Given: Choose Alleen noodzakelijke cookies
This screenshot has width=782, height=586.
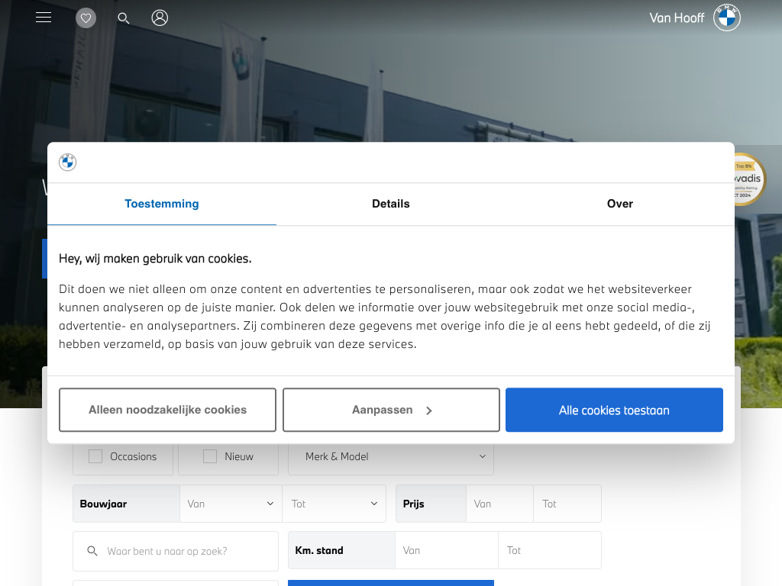Looking at the screenshot, I should 167,410.
